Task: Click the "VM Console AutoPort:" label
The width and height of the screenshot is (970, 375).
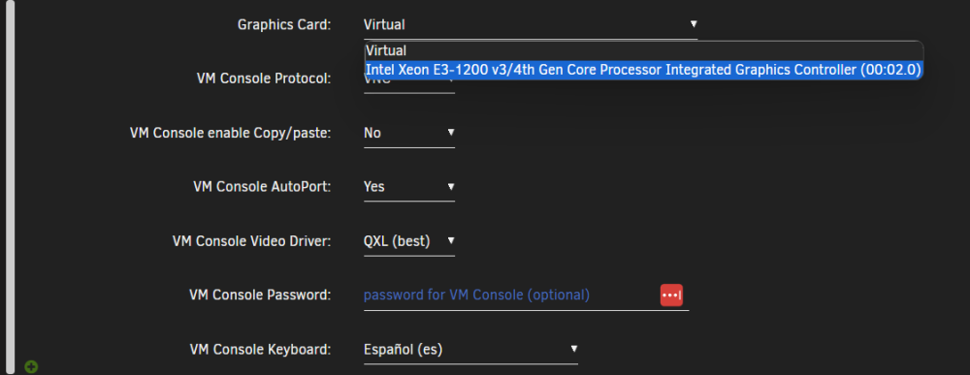Action: pos(262,187)
